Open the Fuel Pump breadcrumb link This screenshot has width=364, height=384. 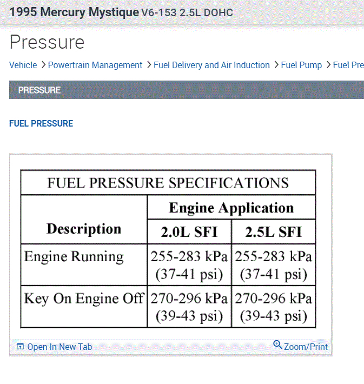301,65
